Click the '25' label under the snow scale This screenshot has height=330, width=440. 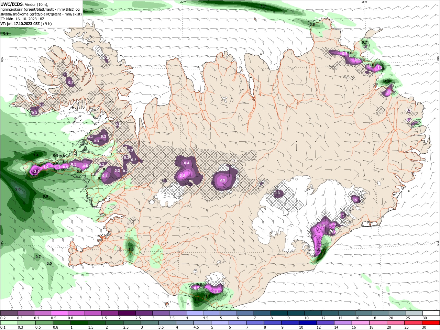point(407,318)
